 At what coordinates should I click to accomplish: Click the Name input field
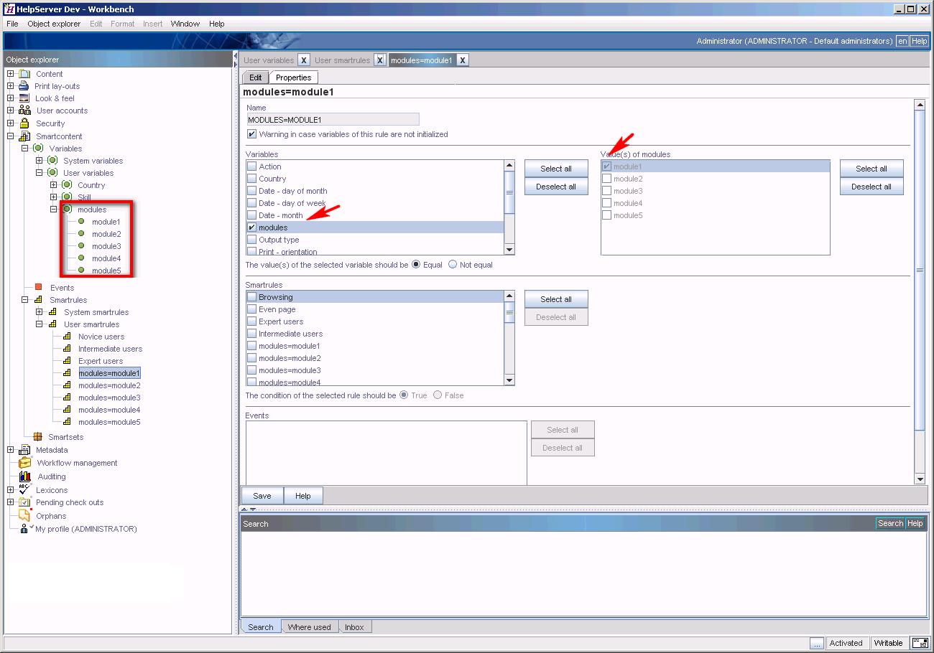click(x=333, y=120)
